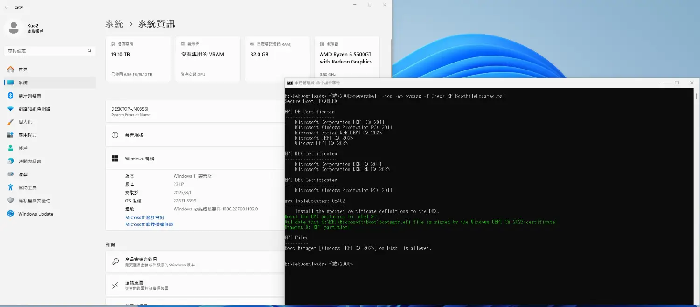Open Microsoft Software License Terms link
Viewport: 700px width, 307px height.
click(x=149, y=224)
